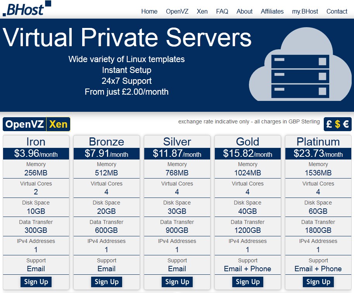Click the 60GB disk space value
This screenshot has width=354, height=293.
pyautogui.click(x=318, y=211)
